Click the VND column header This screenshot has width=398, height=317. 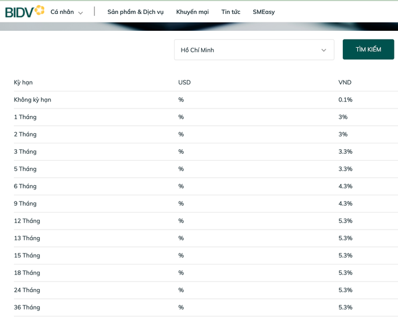pyautogui.click(x=345, y=82)
